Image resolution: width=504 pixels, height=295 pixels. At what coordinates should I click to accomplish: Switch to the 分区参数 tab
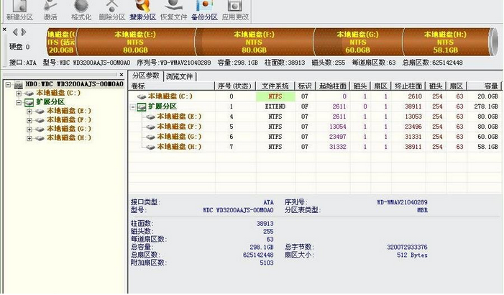click(146, 76)
